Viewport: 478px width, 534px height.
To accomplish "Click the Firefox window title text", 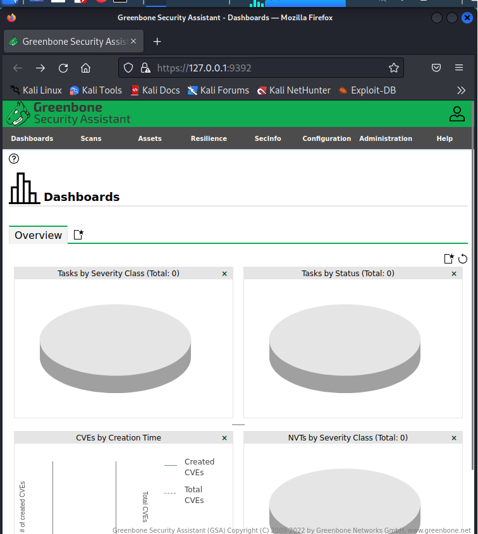I will point(225,18).
